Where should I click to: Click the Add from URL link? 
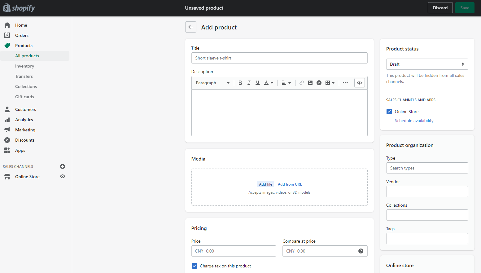290,184
